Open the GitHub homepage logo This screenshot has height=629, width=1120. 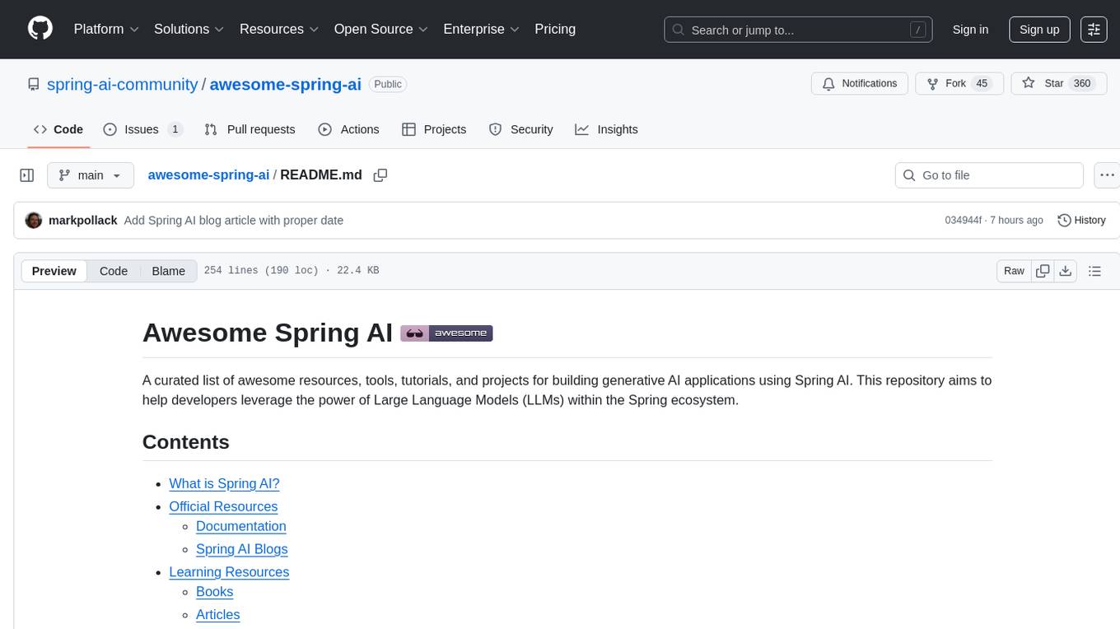(40, 29)
